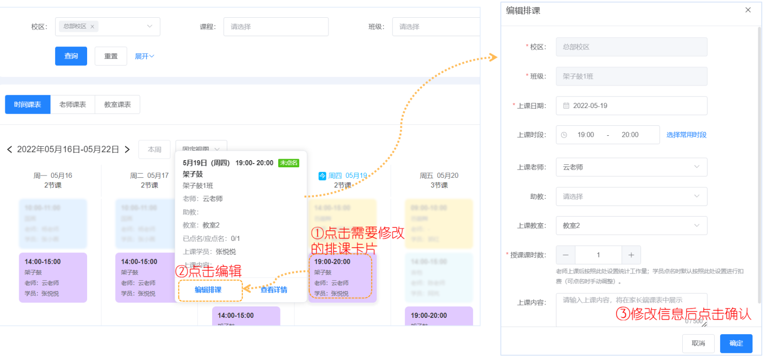Open the 课程 select field
Screen dimensions: 766x359
(x=276, y=27)
